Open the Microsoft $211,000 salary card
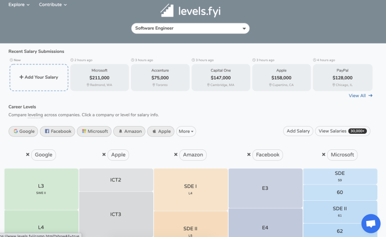Image resolution: width=386 pixels, height=237 pixels. 99,77
